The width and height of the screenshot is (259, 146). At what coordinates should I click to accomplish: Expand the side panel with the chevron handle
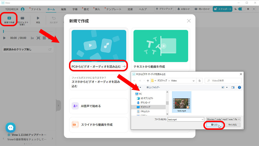point(58,105)
